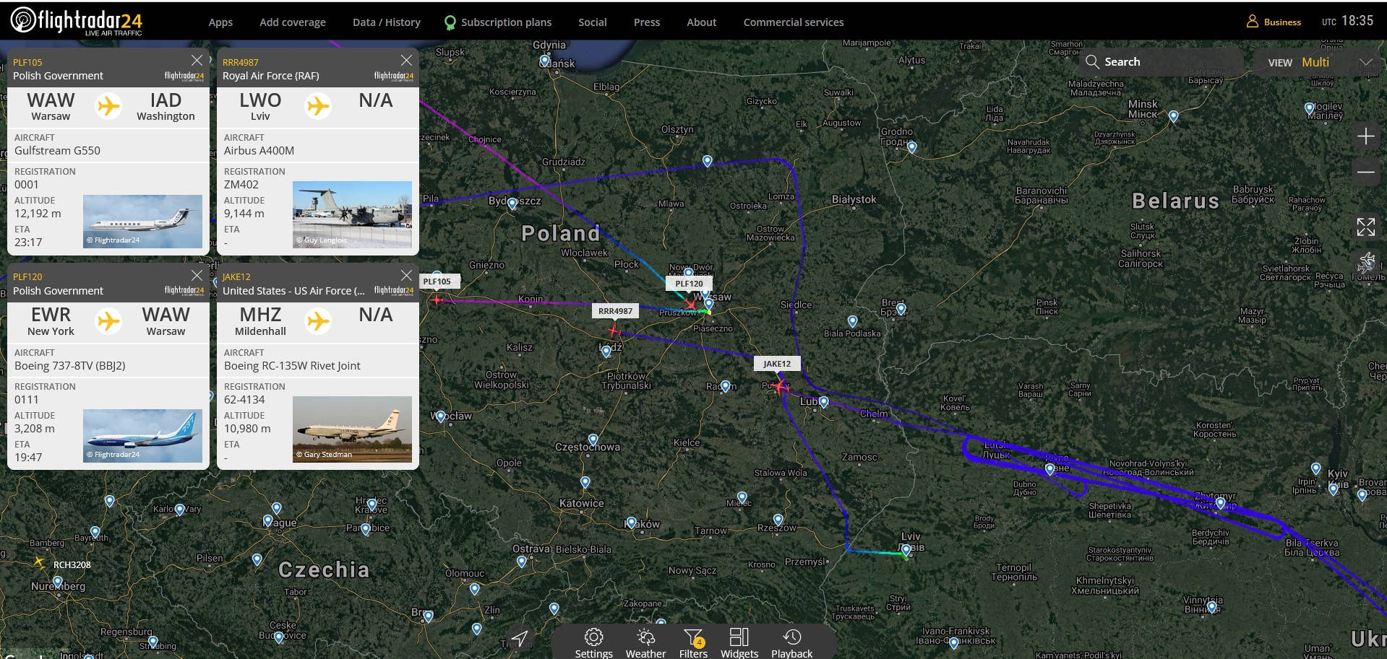Click the Bydgoszcz airport pin
Viewport: 1387px width, 659px height.
(x=512, y=204)
